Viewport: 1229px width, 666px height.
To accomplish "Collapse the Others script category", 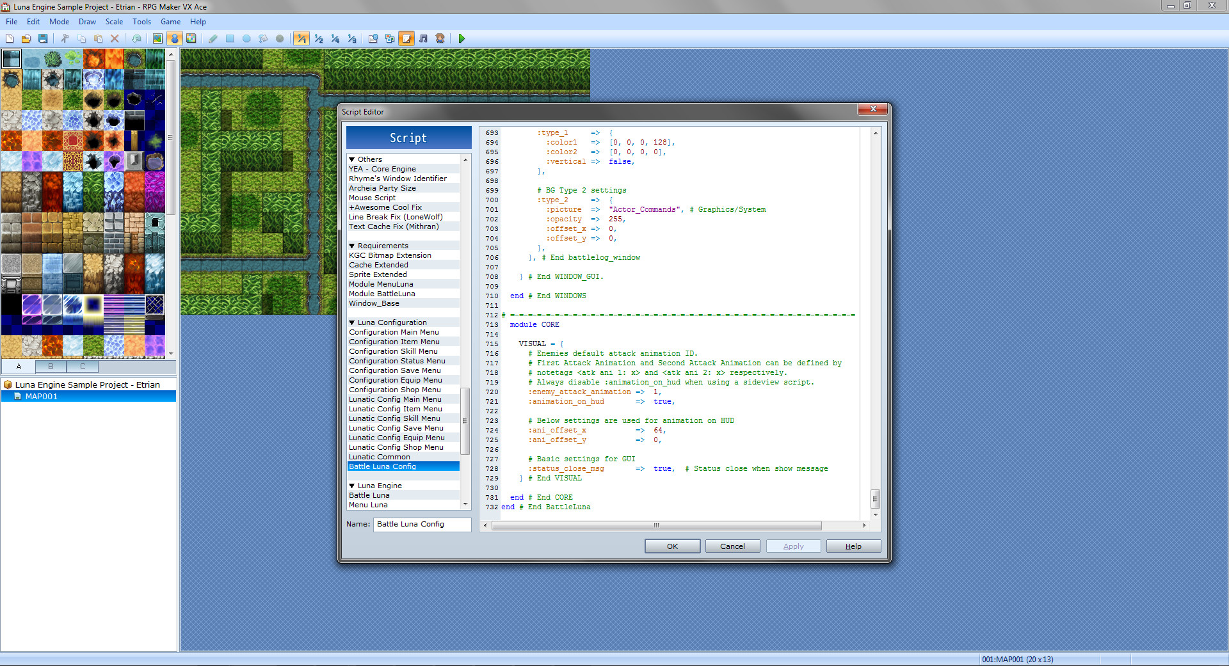I will (x=353, y=159).
